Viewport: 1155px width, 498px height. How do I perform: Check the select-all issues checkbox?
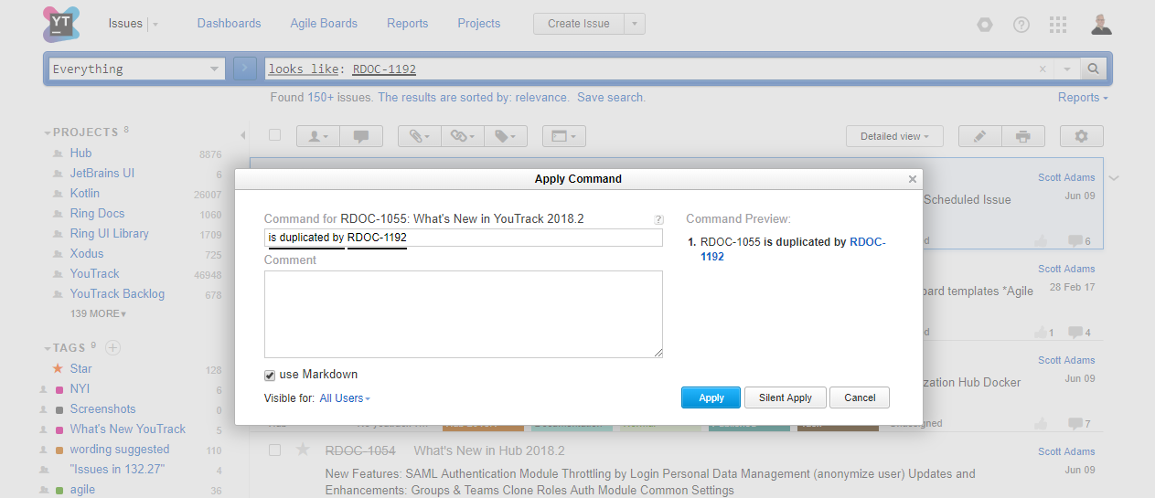(x=274, y=135)
